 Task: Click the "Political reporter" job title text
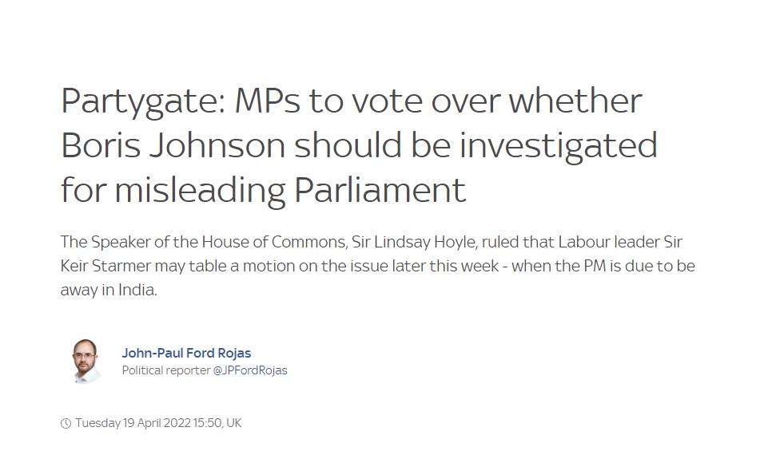coord(166,370)
